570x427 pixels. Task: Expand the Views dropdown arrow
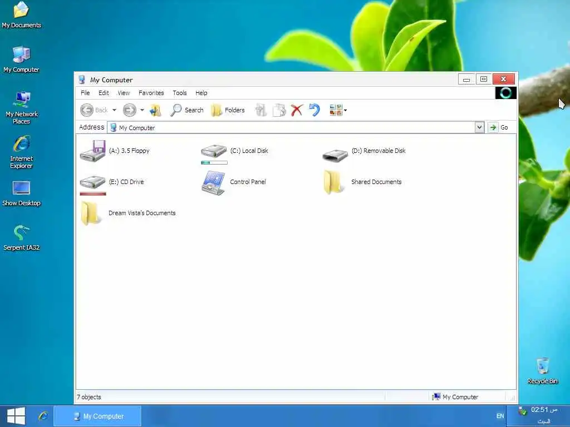345,110
